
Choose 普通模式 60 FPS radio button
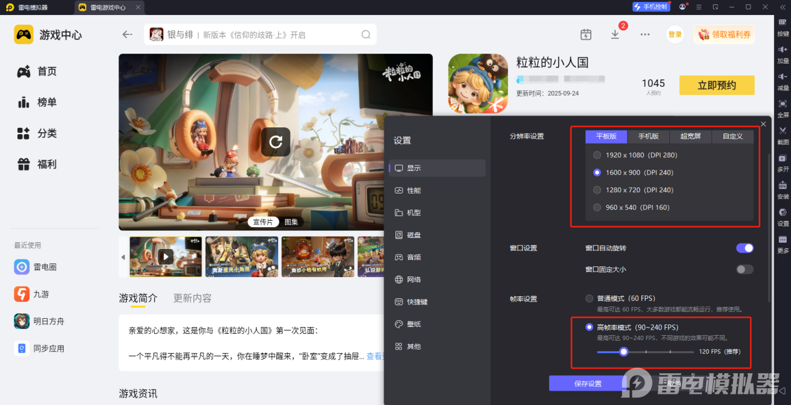pos(589,298)
